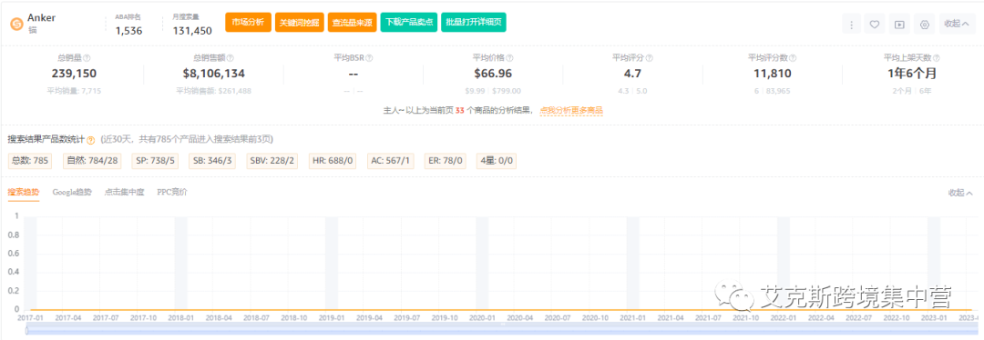Click the 关键词挖掘 button
The image size is (984, 340).
(299, 22)
